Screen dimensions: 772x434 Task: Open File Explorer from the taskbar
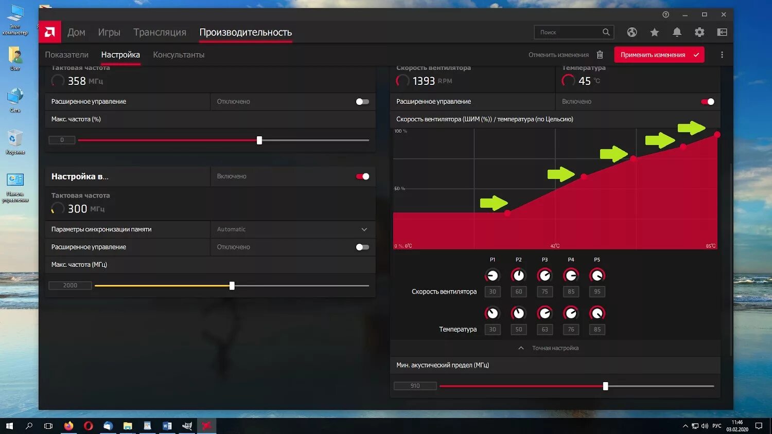click(128, 426)
